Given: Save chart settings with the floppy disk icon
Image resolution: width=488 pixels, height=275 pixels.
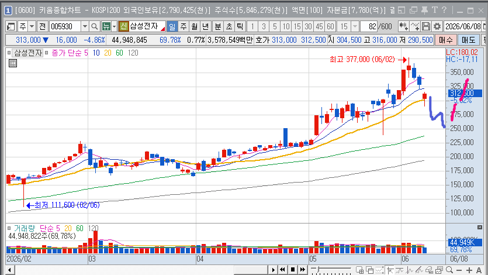Looking at the screenshot, I should point(425,26).
